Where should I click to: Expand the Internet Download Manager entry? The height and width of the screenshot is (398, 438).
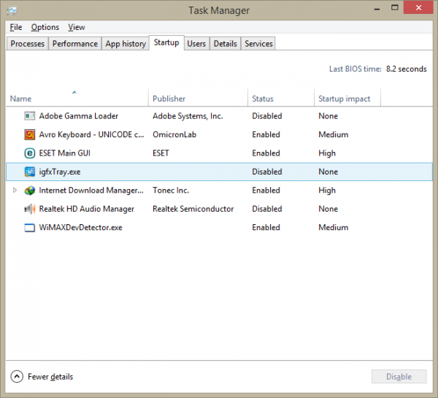pos(15,190)
